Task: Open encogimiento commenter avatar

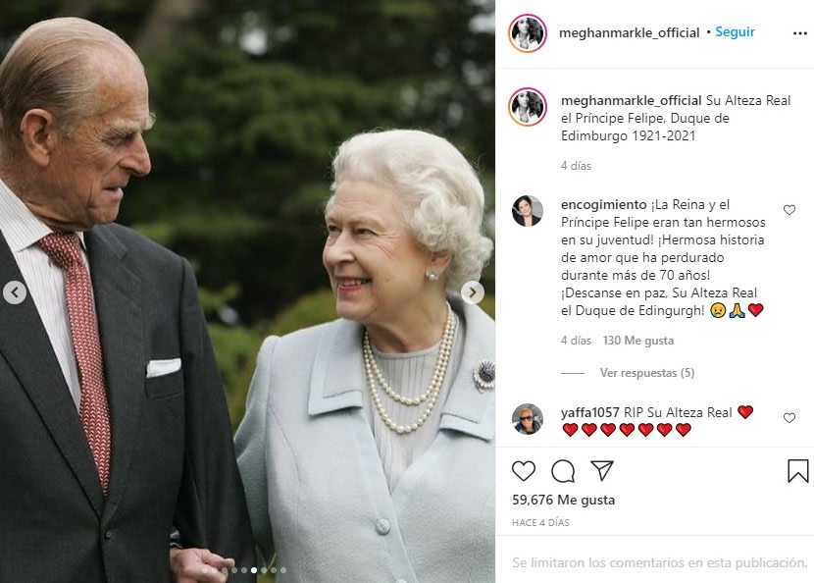Action: [528, 211]
